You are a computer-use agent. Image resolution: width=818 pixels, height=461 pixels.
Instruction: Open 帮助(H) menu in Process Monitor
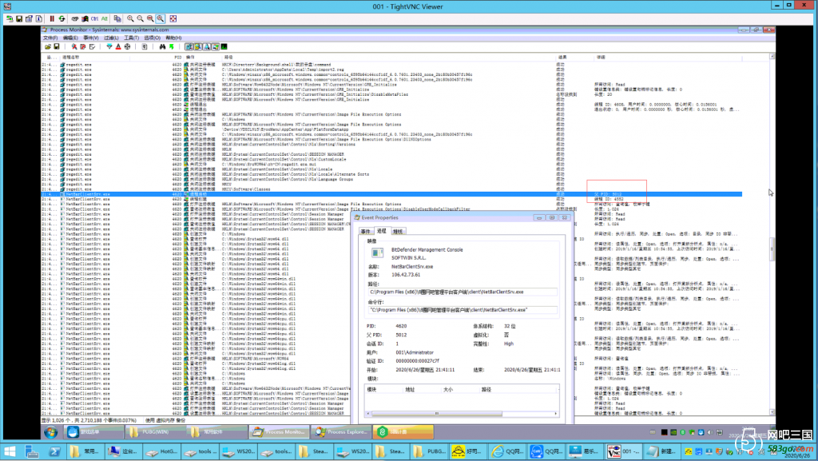(x=173, y=38)
